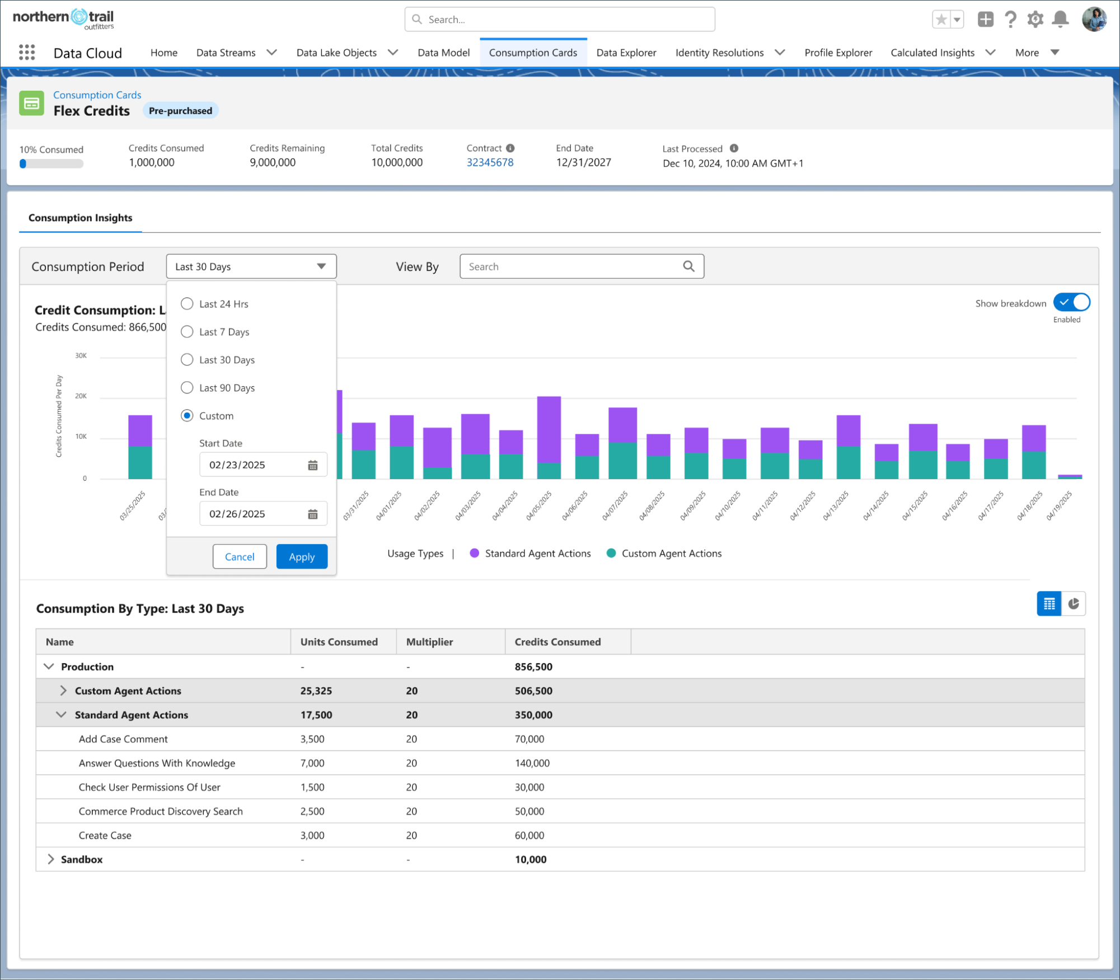This screenshot has height=980, width=1120.
Task: Open the Consumption Period dropdown
Action: point(251,266)
